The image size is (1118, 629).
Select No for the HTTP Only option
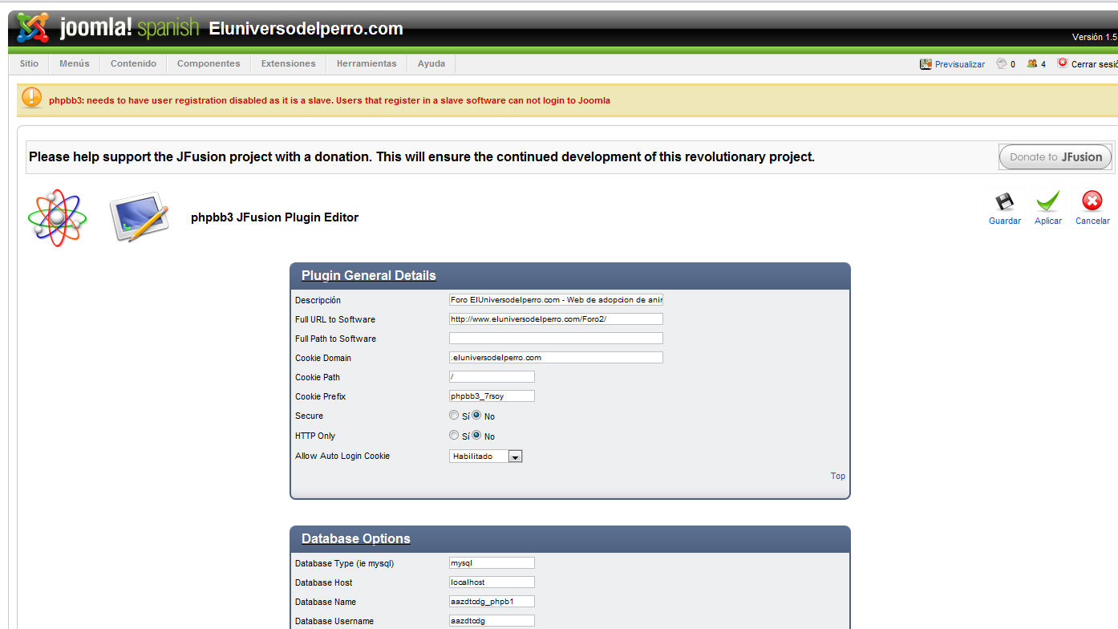click(476, 436)
